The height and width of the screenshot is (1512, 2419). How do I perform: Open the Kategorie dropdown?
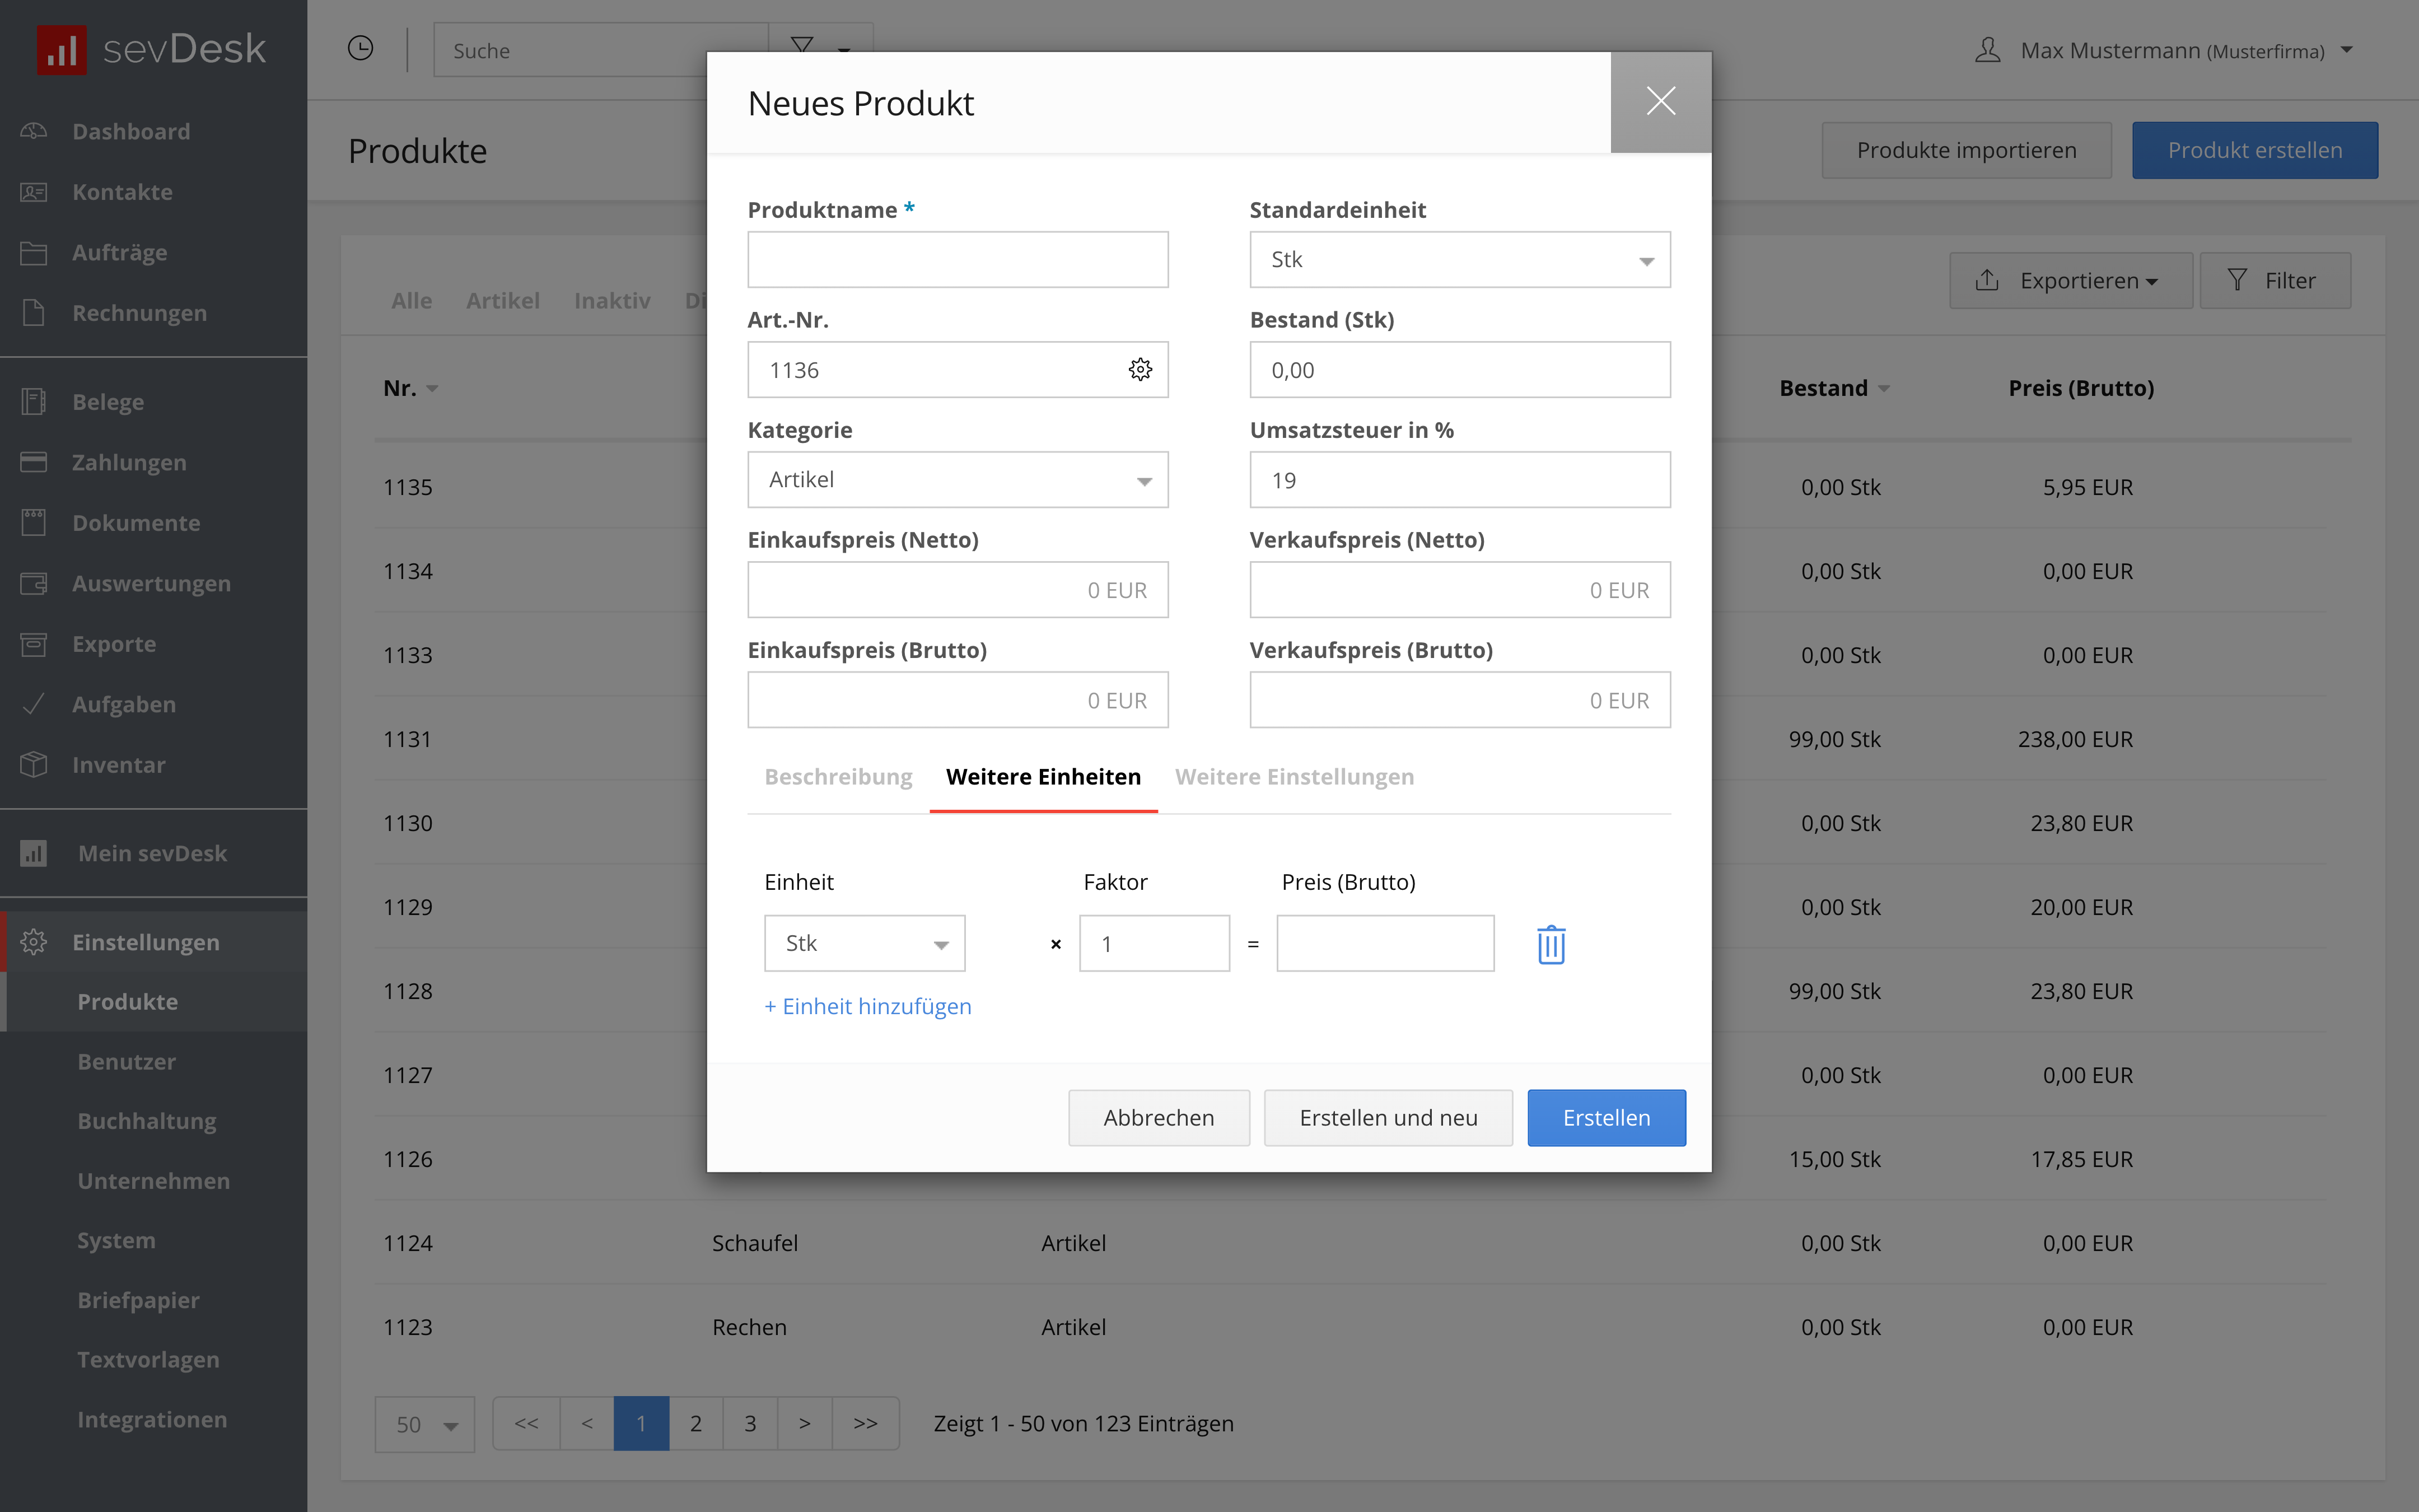tap(958, 480)
